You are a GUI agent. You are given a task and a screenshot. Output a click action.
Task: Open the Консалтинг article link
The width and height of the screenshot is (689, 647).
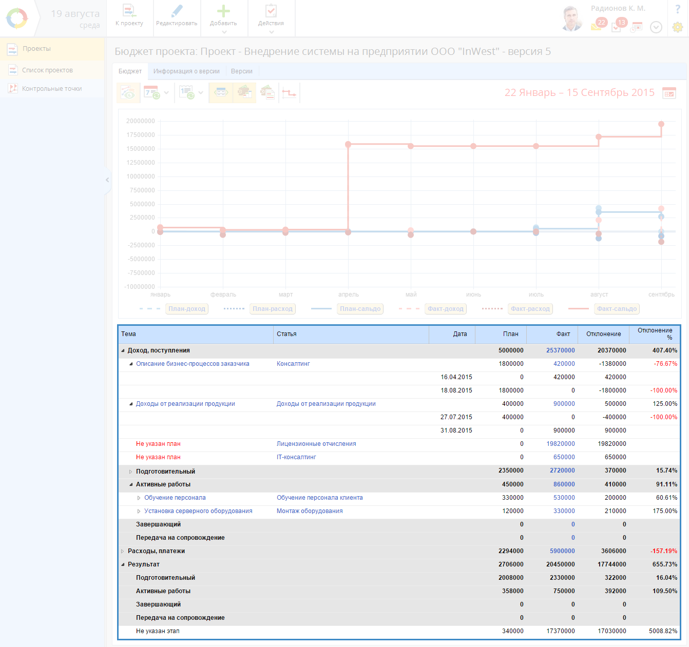[x=293, y=364]
